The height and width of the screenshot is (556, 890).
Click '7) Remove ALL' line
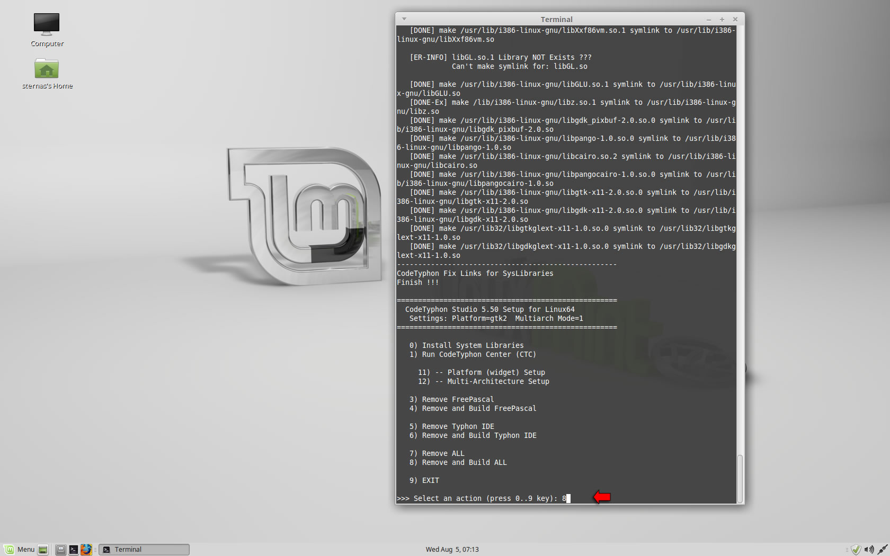[x=437, y=453]
